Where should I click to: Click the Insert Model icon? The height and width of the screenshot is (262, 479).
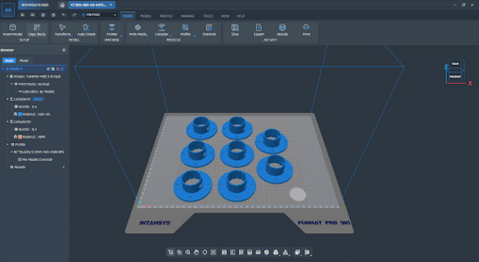coord(13,28)
